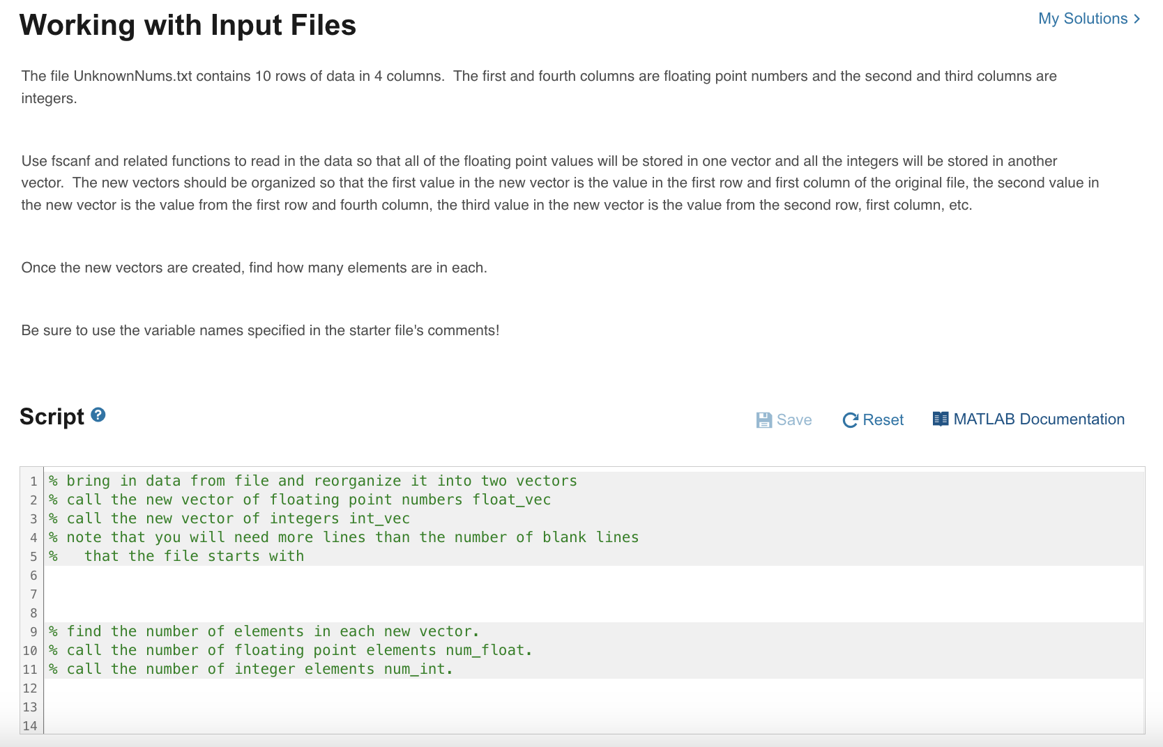Click the blue help badge beside Script heading

[x=98, y=414]
